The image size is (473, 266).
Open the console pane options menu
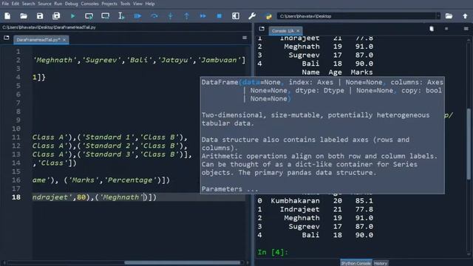(x=466, y=29)
